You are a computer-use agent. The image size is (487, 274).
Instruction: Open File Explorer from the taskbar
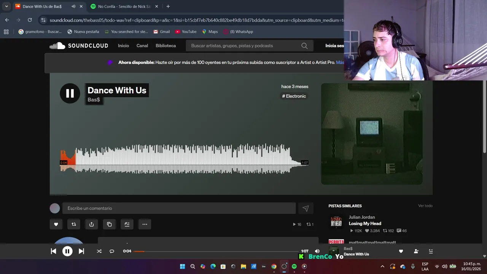tap(243, 266)
